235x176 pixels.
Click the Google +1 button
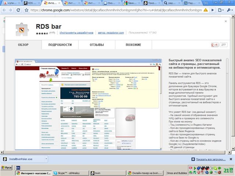click(x=214, y=45)
